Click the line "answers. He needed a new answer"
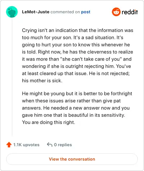The width and height of the screenshot is (144, 171). pos(76,108)
